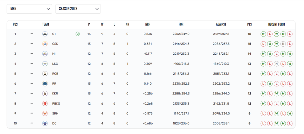The image size is (304, 134).
Task: Click the PBKS team logo
Action: (x=45, y=104)
